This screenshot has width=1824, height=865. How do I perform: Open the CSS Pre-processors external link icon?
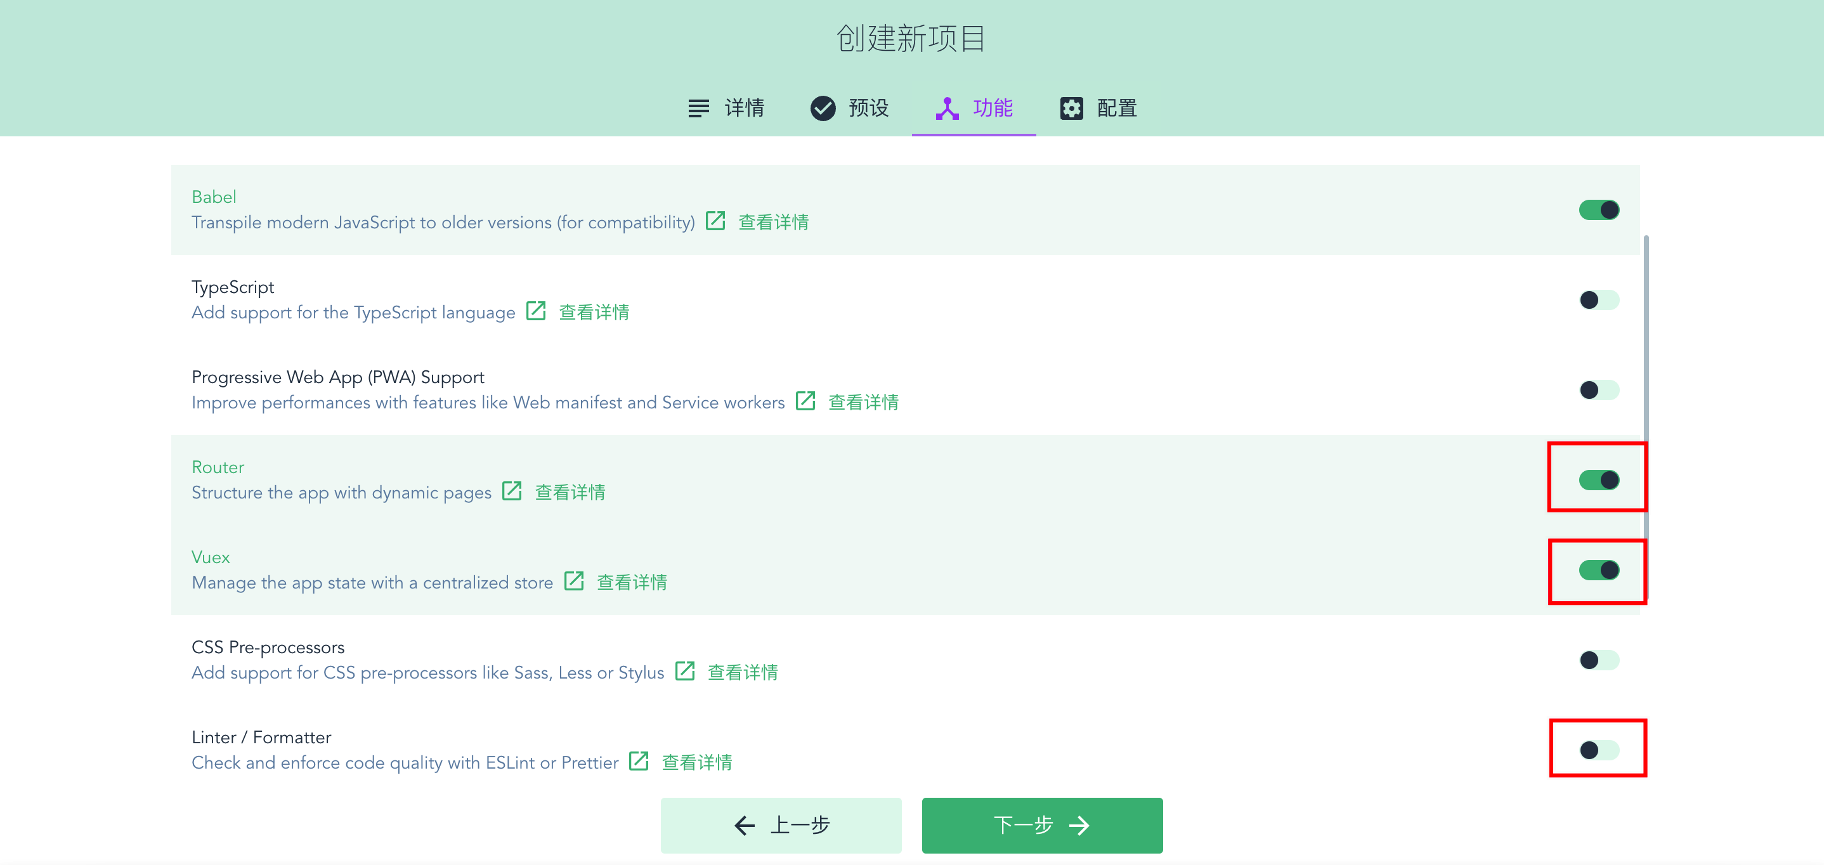[685, 671]
